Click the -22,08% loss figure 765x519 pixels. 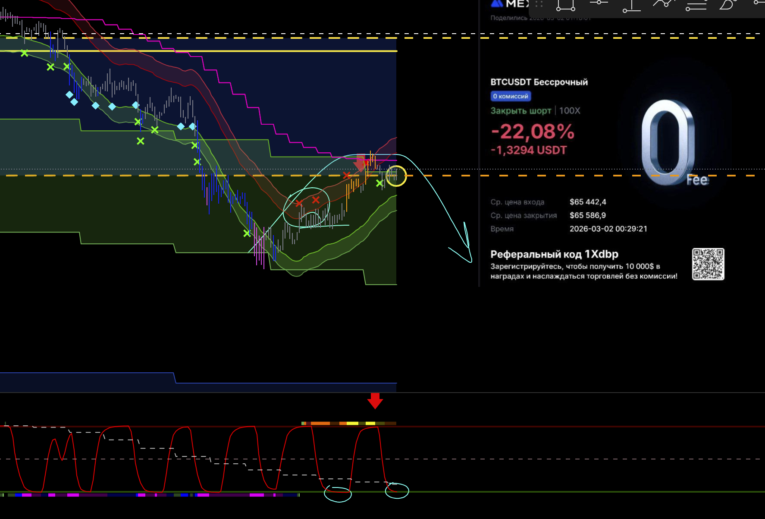(533, 132)
